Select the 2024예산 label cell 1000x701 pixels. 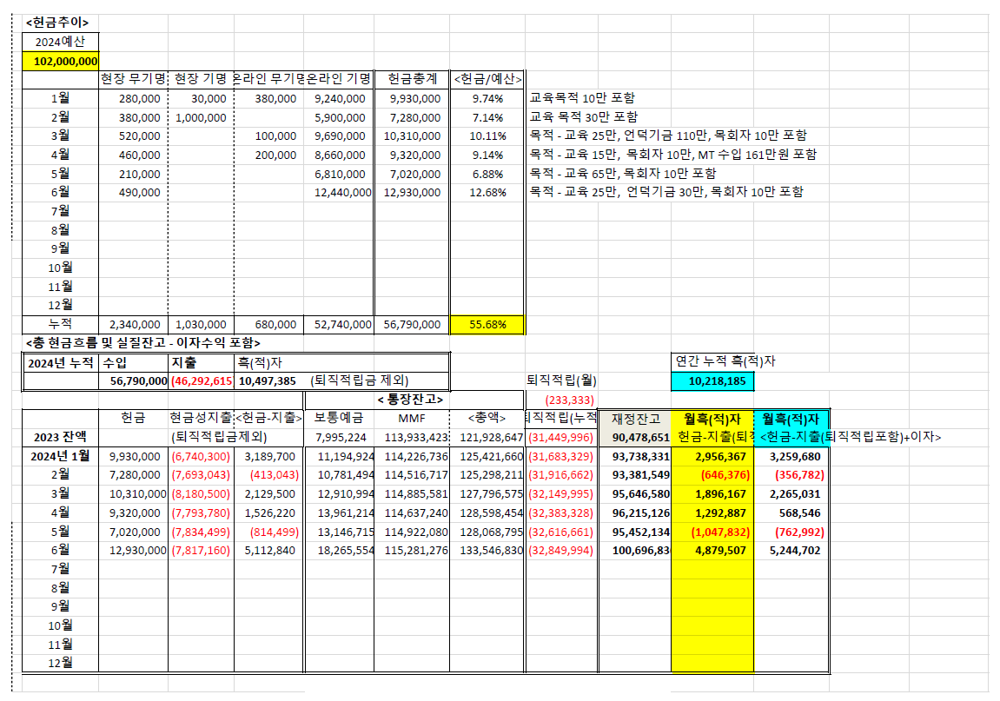(61, 42)
